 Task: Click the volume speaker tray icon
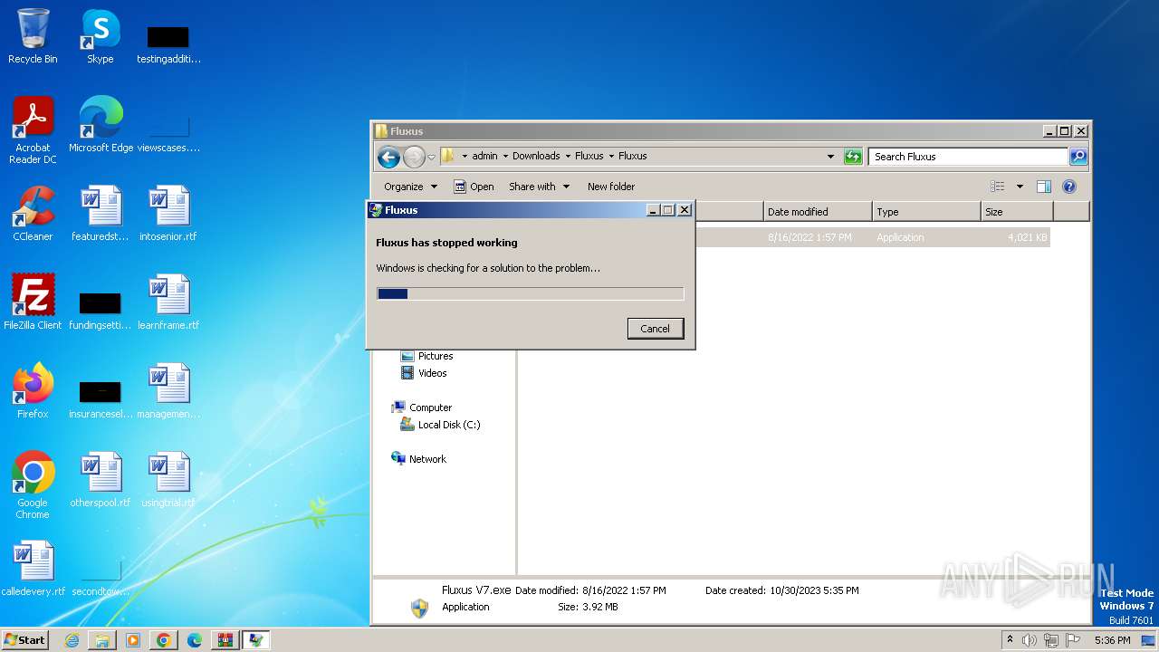1030,640
